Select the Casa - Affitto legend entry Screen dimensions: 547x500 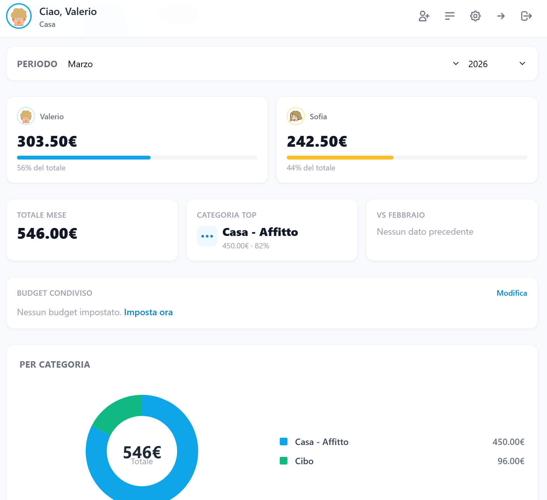(321, 442)
